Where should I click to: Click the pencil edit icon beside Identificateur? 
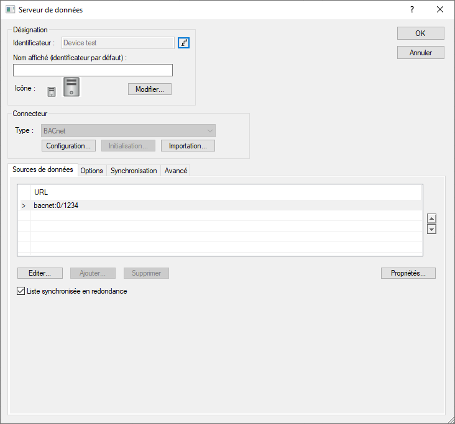click(x=183, y=43)
